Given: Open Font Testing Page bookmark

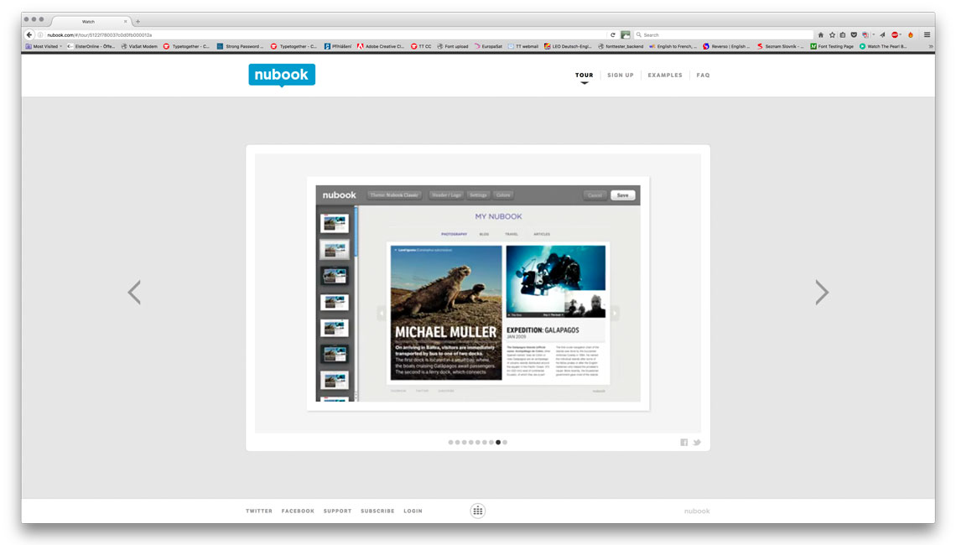Looking at the screenshot, I should coord(832,46).
